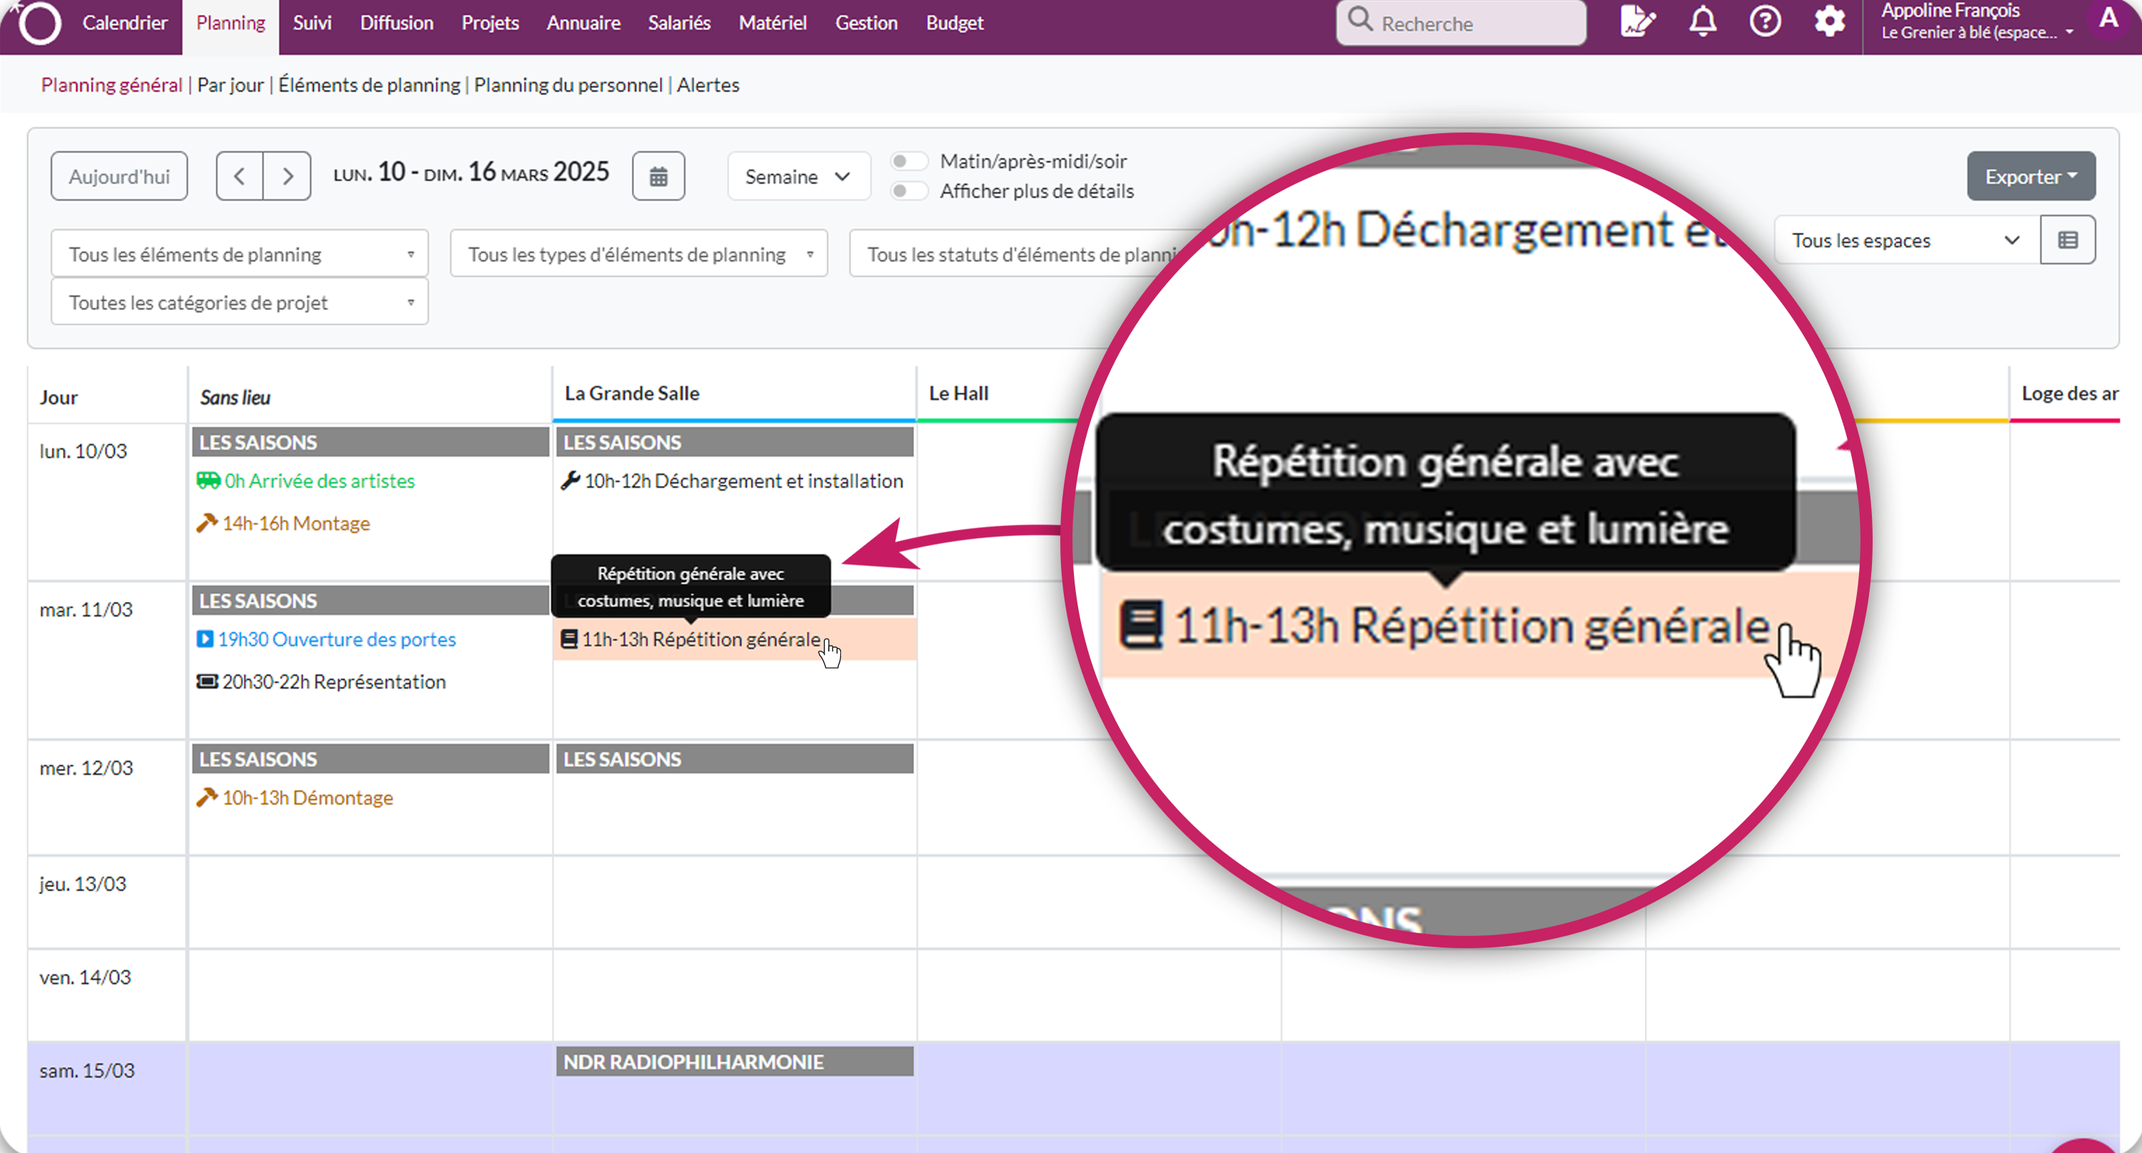
Task: Open the Salariés menu
Action: pyautogui.click(x=679, y=22)
